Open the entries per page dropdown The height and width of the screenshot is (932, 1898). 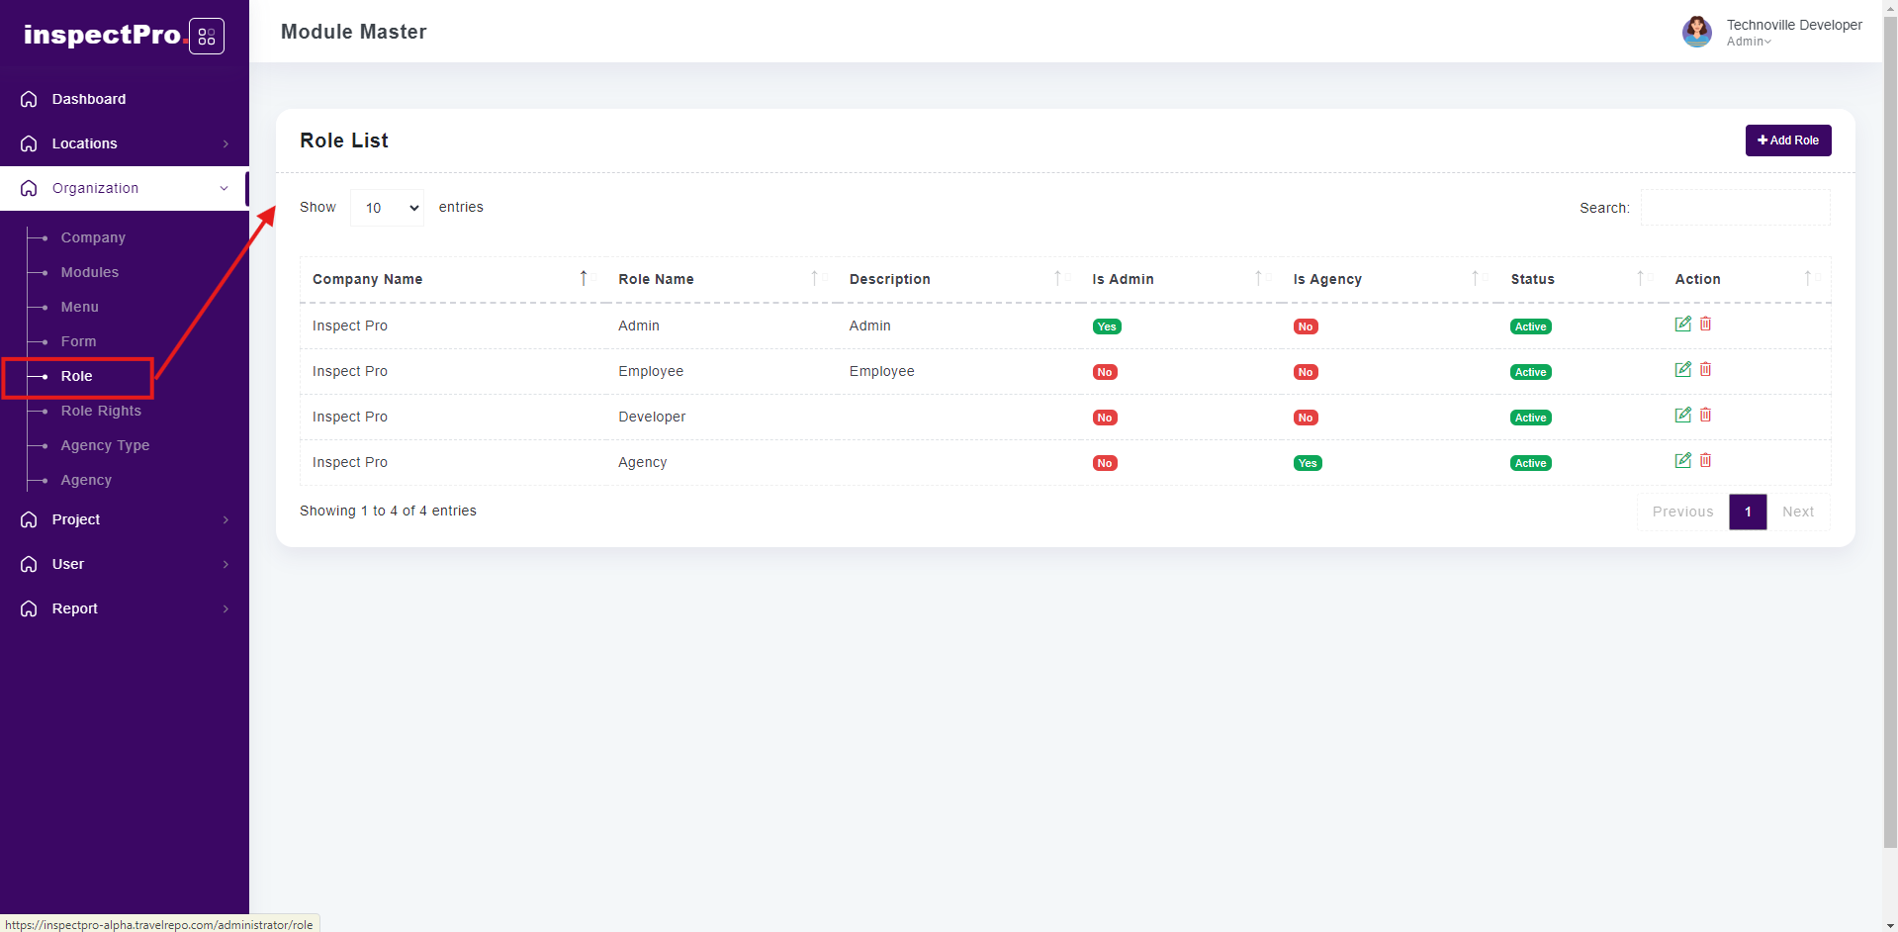pyautogui.click(x=387, y=208)
